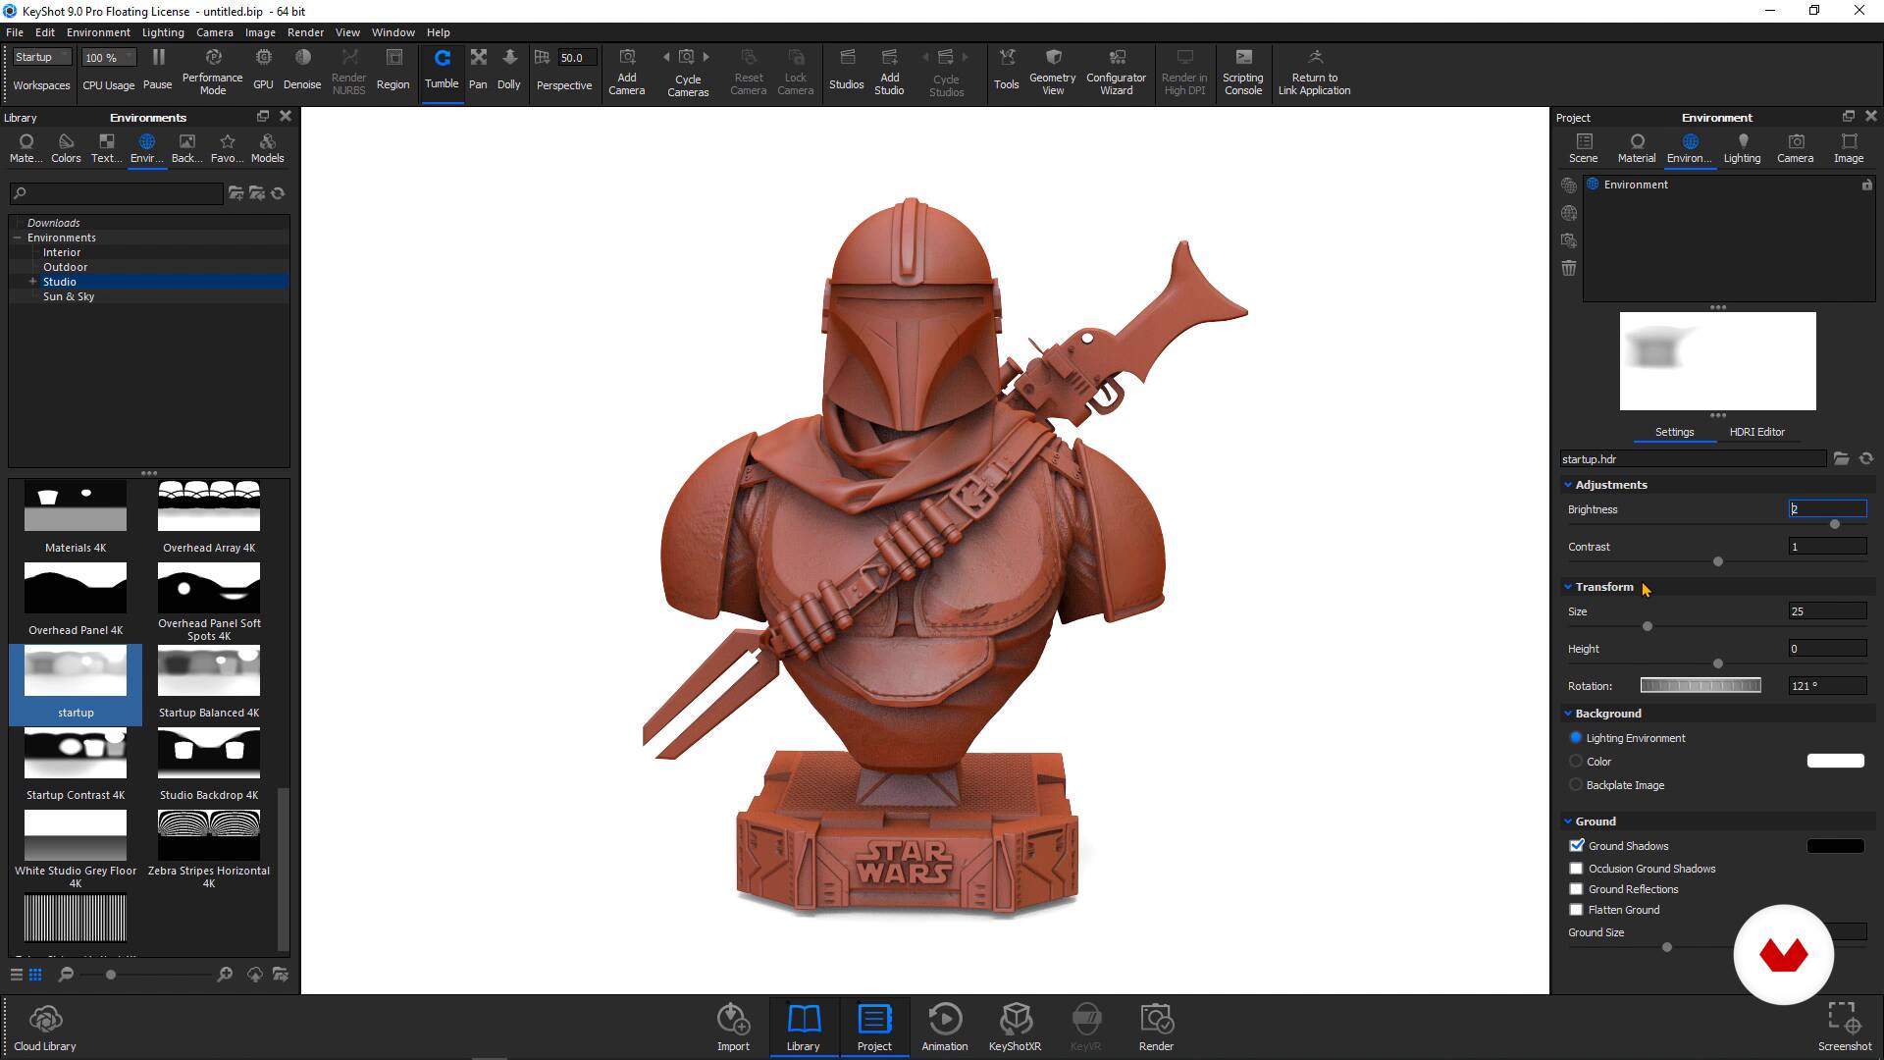Screen dimensions: 1884x1060
Task: Collapse the Background section
Action: (1568, 714)
